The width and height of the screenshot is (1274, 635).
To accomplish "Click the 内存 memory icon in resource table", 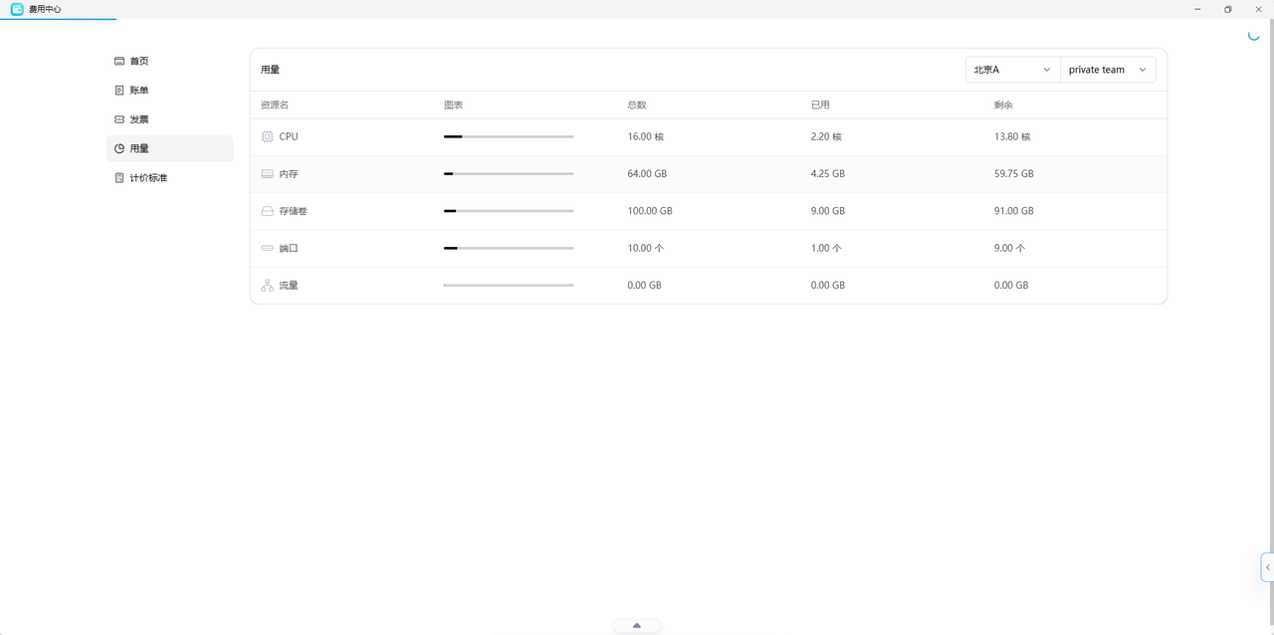I will click(267, 174).
